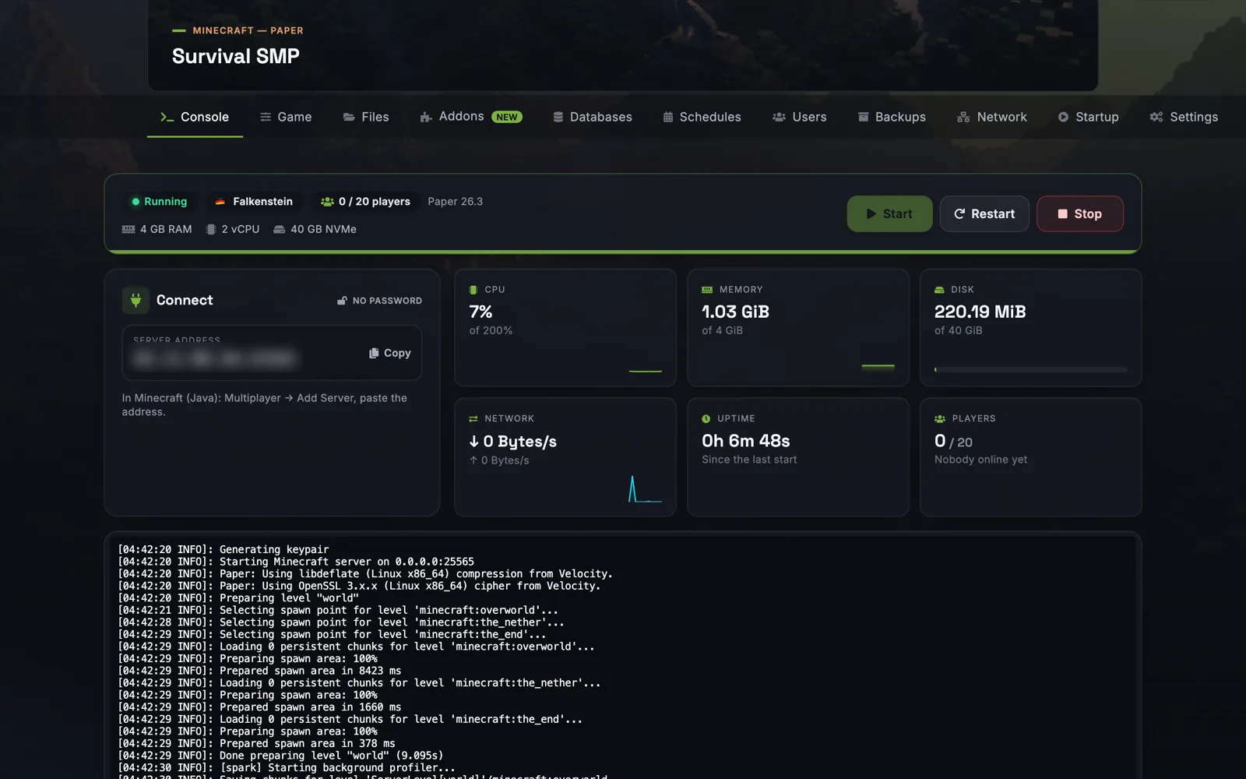The image size is (1246, 779).
Task: Click the RAM icon beside 4 GB RAM
Action: (128, 230)
